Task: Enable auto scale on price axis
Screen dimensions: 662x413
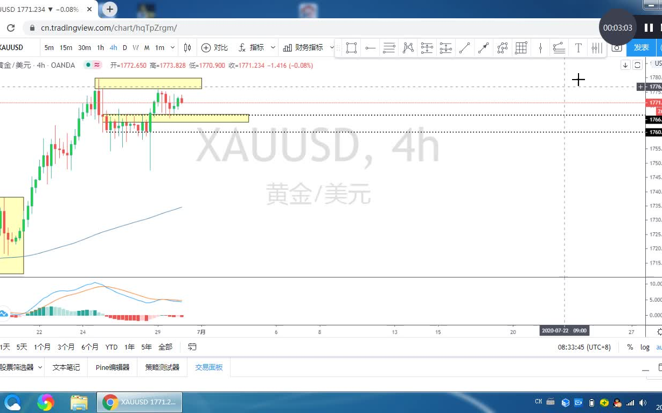Action: [658, 347]
